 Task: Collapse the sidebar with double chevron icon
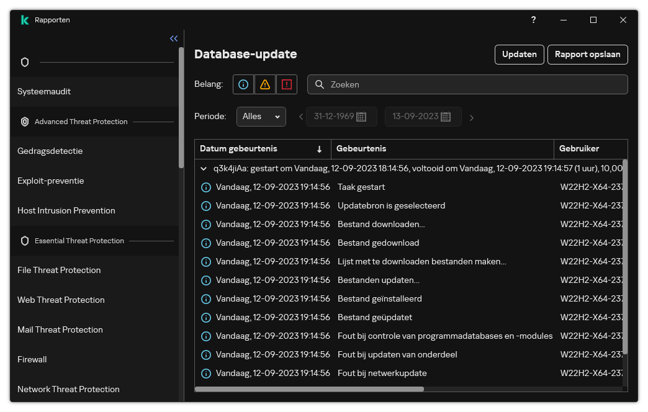(174, 38)
